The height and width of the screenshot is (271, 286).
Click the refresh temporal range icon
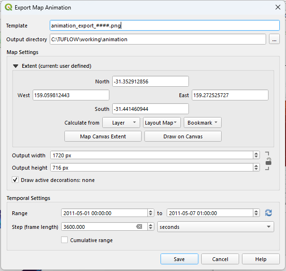(268, 213)
